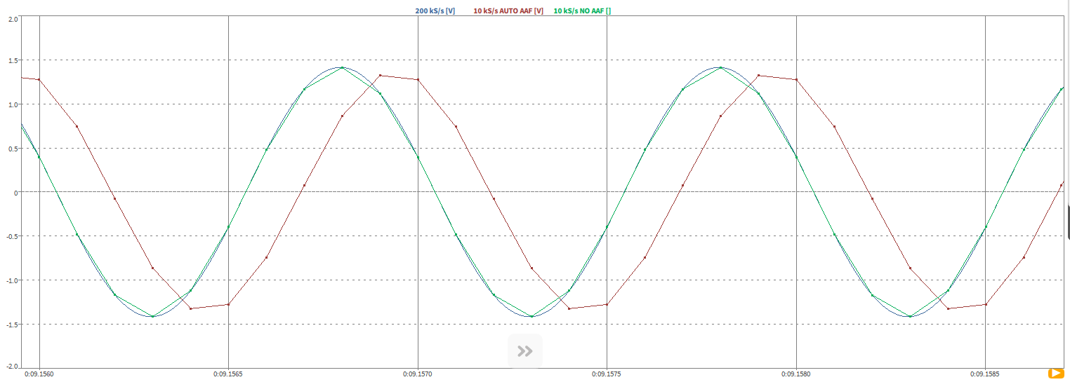
Task: Click the 0:09.1560 time axis label
Action: coord(39,374)
